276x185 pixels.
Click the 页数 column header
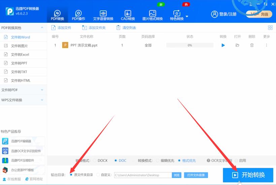[x=122, y=36]
